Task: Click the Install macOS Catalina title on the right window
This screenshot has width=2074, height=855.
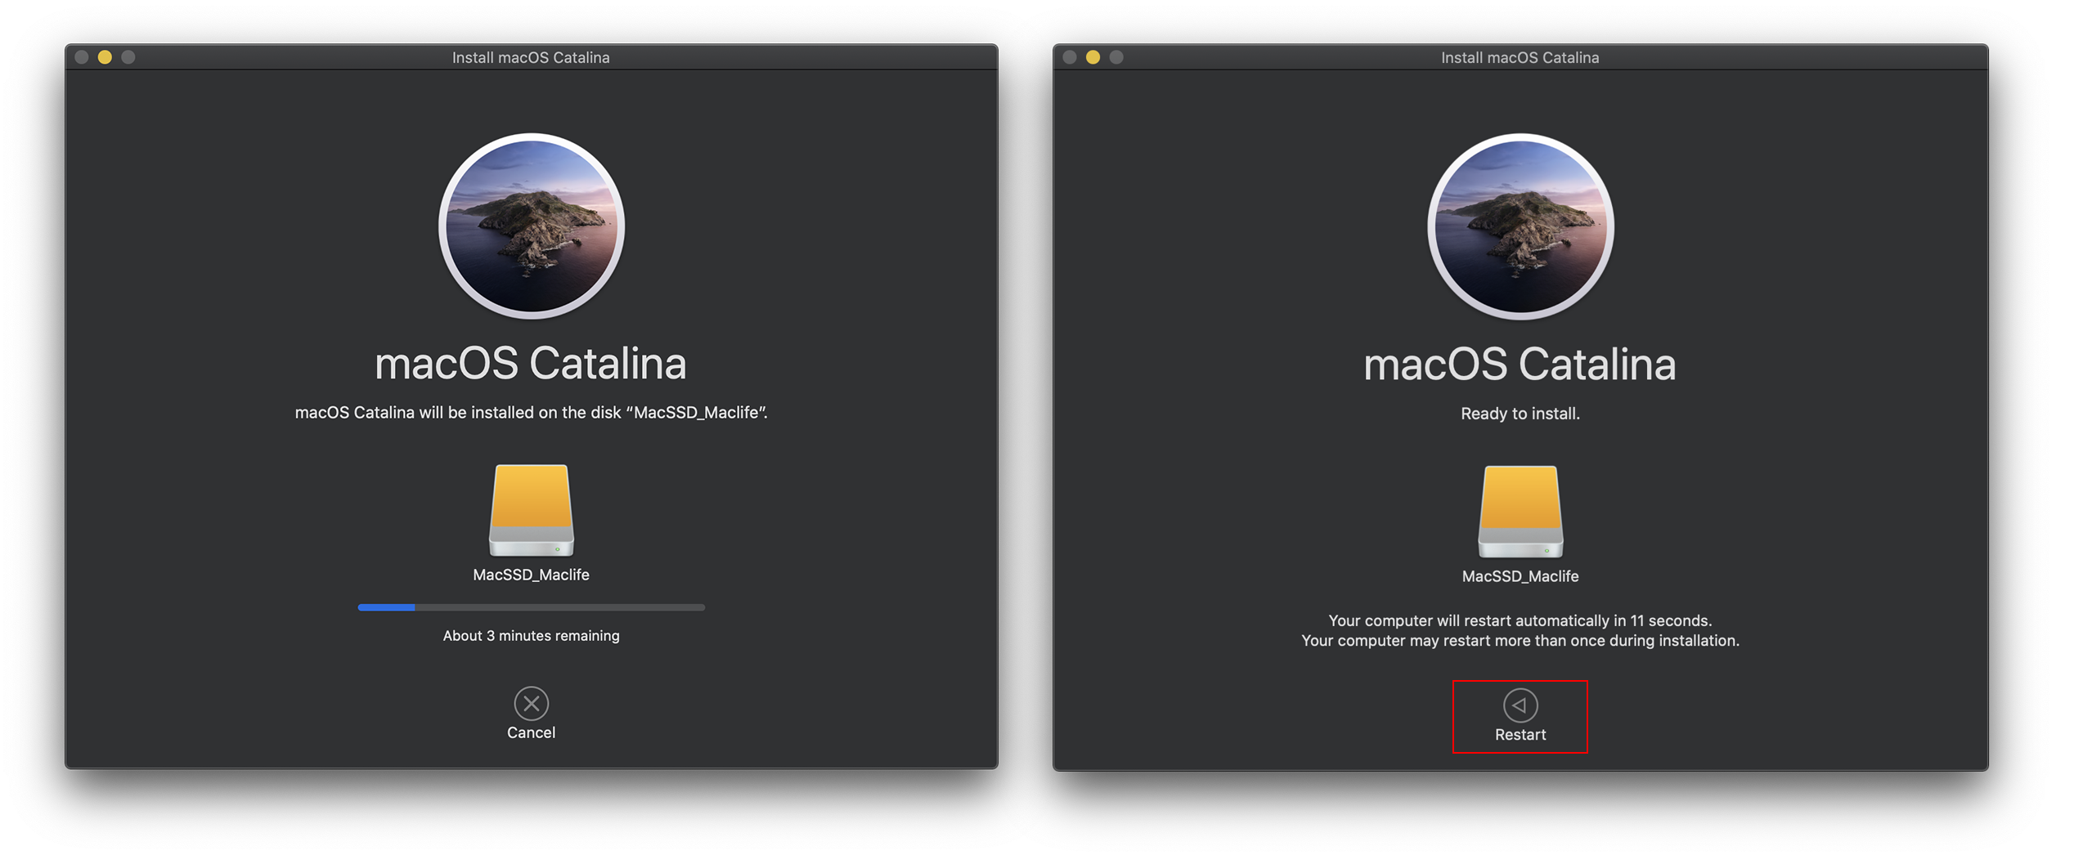Action: pyautogui.click(x=1520, y=57)
